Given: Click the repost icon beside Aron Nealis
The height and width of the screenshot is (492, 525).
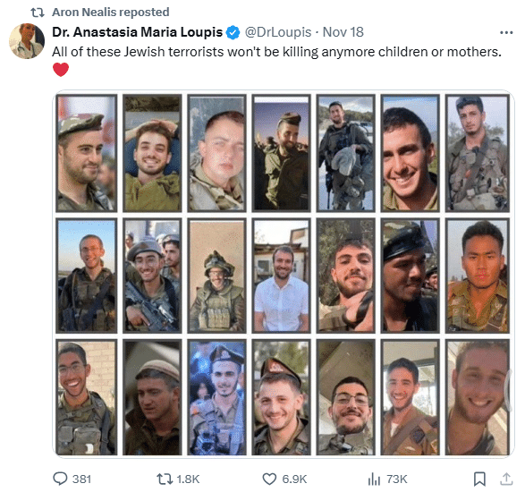Looking at the screenshot, I should (x=38, y=13).
